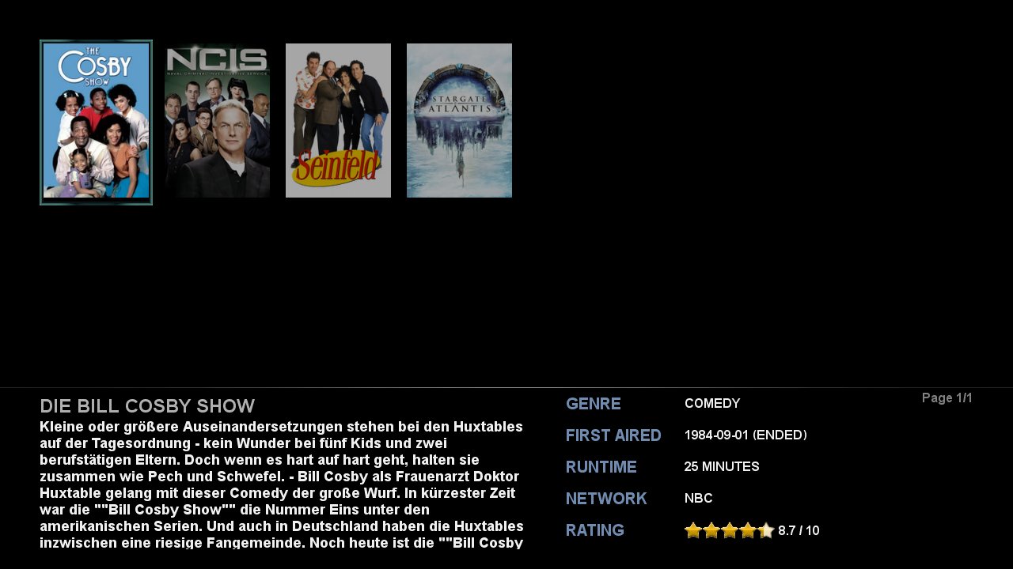Click the German series description text
Viewport: 1013px width, 569px height.
point(282,484)
